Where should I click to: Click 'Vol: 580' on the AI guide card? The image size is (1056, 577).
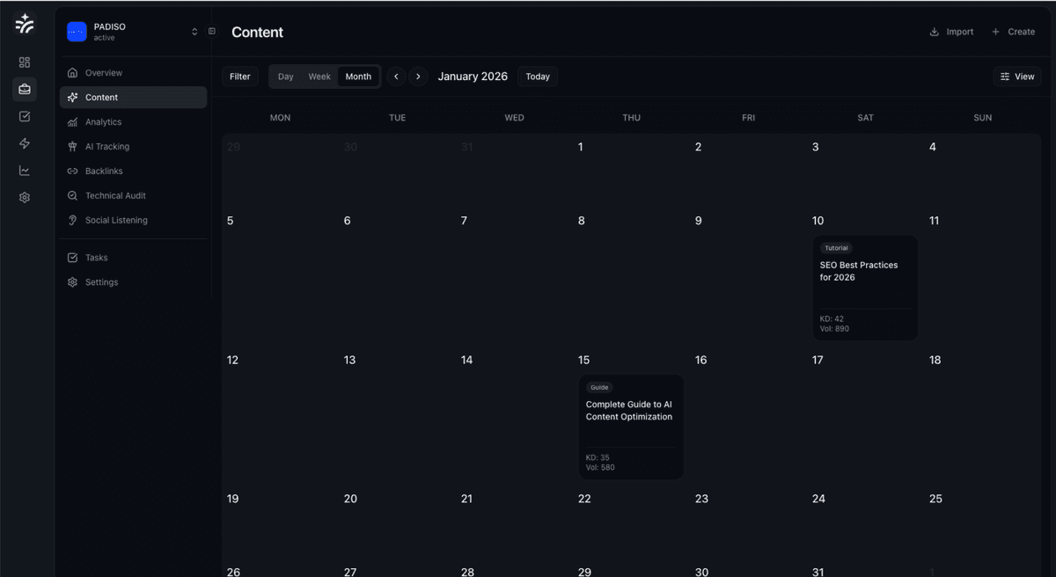(600, 468)
